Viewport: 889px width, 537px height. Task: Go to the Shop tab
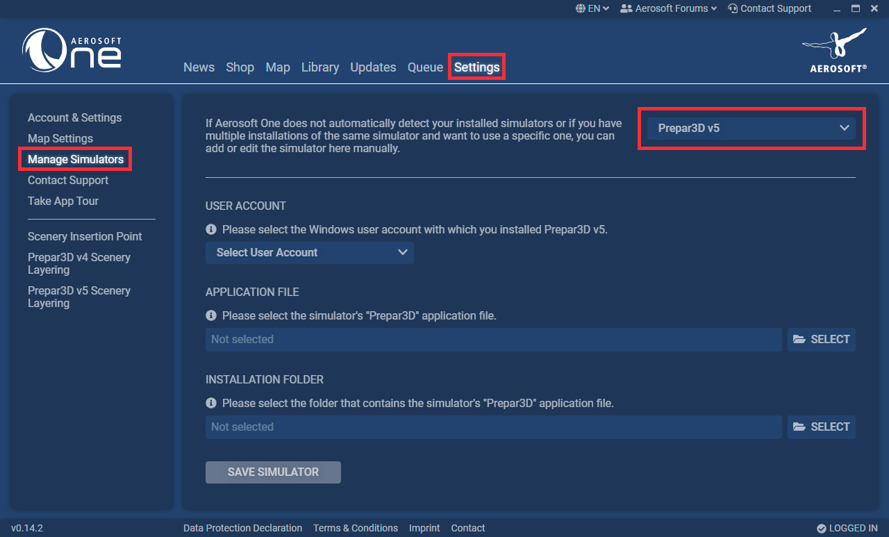(240, 67)
